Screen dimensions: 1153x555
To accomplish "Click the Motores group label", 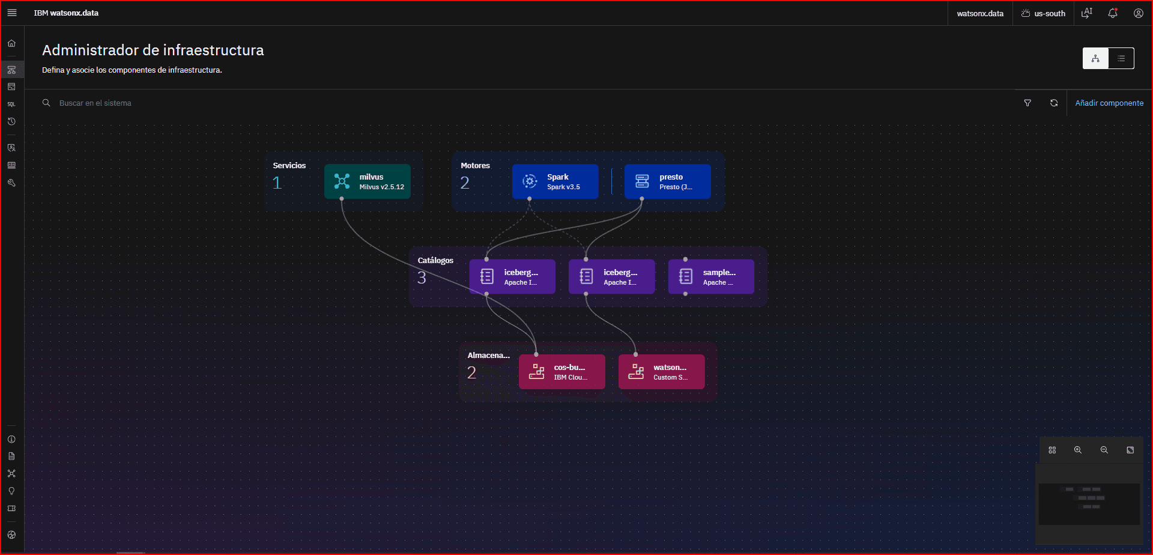I will (475, 166).
